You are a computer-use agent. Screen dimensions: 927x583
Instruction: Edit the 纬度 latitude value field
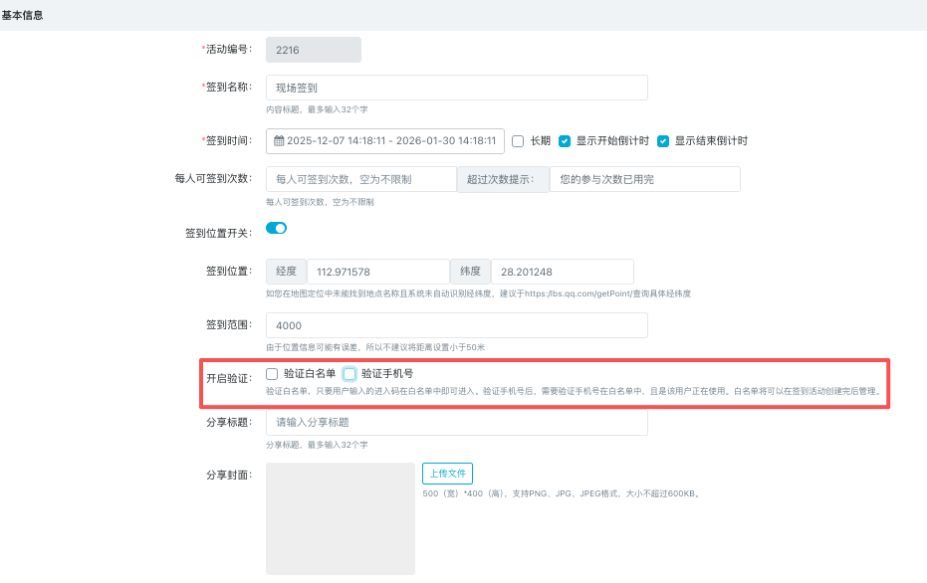pyautogui.click(x=562, y=272)
